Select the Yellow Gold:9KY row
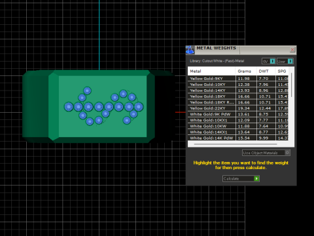This screenshot has width=314, height=236. click(x=238, y=79)
